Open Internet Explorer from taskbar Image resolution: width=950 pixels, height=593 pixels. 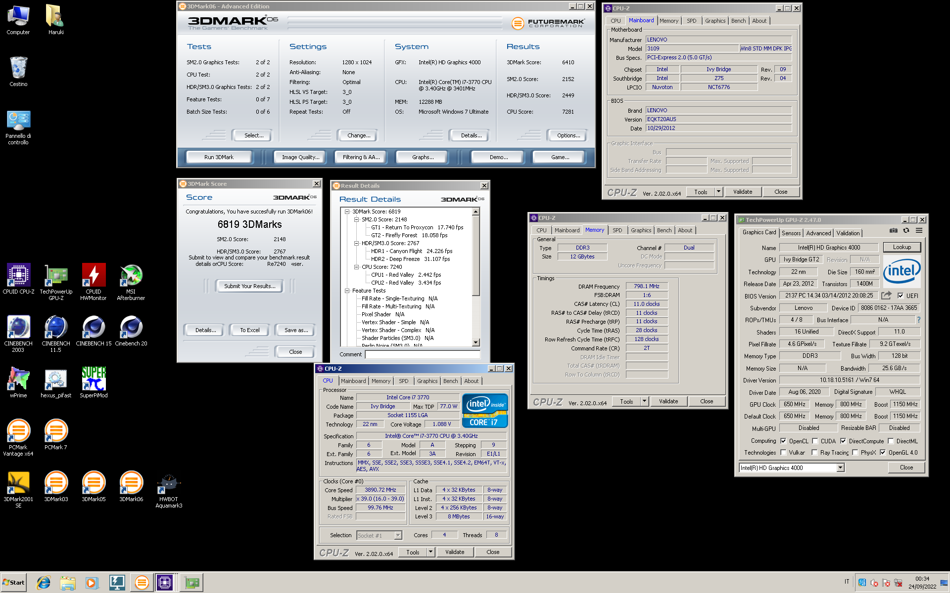(44, 583)
